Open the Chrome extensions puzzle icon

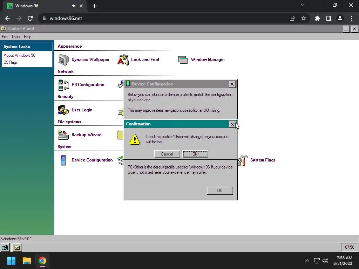pyautogui.click(x=317, y=18)
